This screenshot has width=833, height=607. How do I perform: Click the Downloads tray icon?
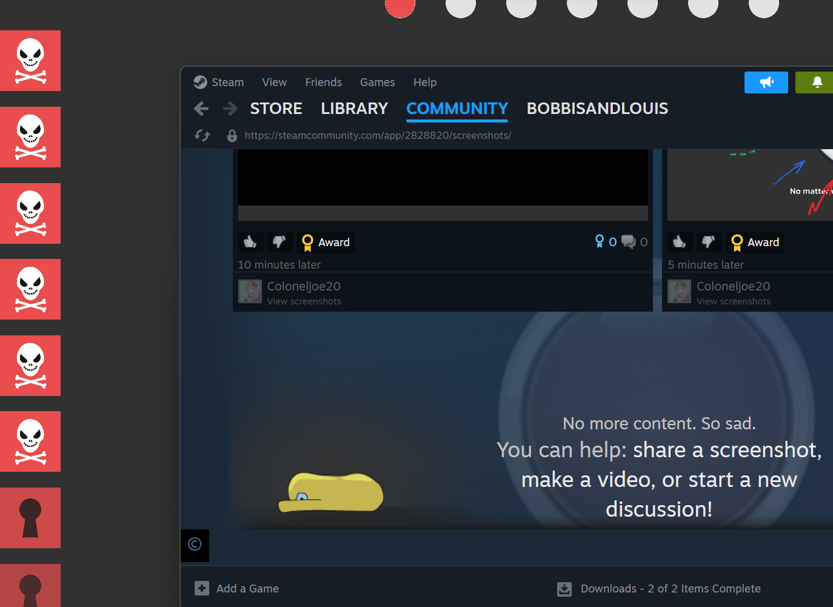564,589
